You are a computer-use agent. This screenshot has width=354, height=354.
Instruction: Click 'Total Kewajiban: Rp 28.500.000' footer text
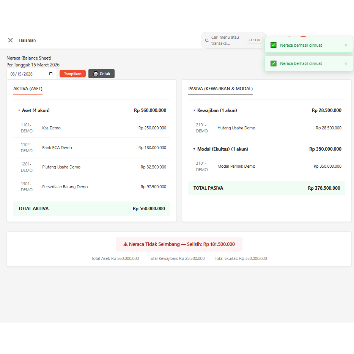coord(177,258)
